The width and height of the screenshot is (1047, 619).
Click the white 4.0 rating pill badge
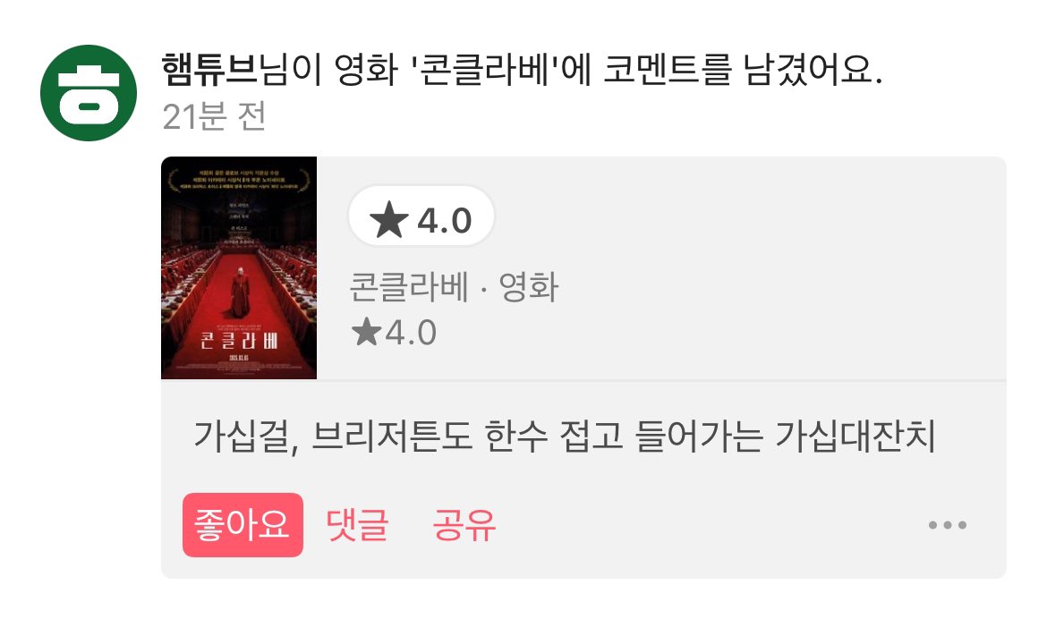[421, 217]
